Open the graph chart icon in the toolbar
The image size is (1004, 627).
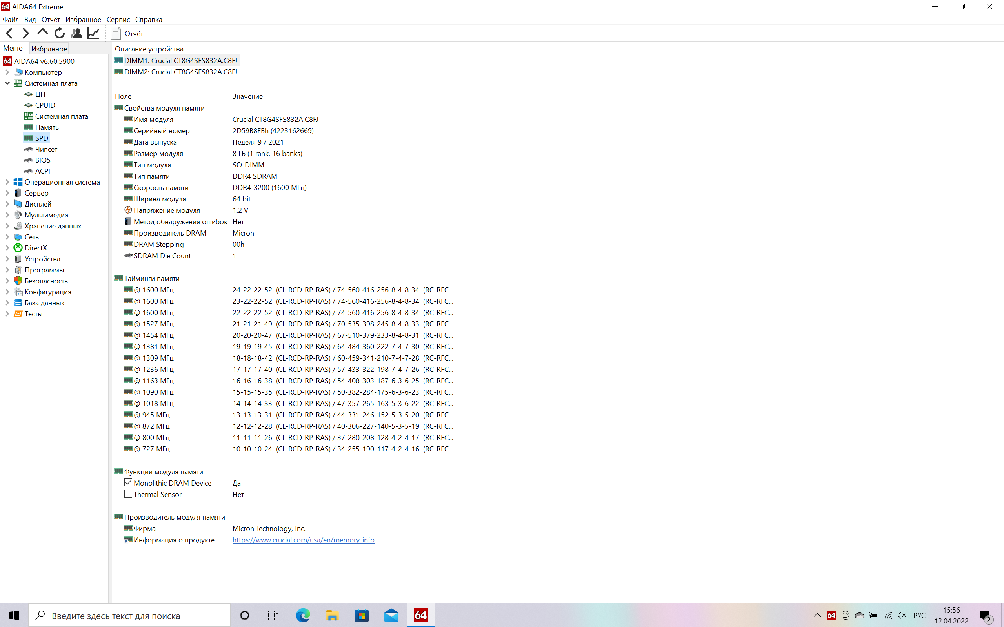(94, 33)
